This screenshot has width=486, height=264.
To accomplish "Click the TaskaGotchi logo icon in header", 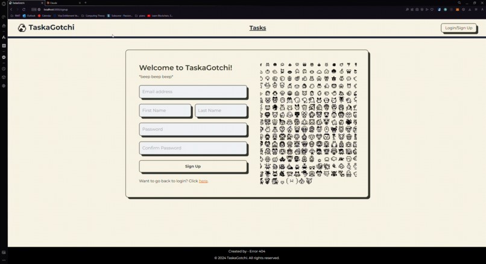I will tap(22, 28).
